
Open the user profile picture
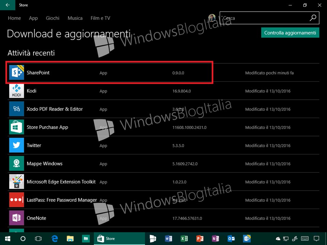coord(212,18)
